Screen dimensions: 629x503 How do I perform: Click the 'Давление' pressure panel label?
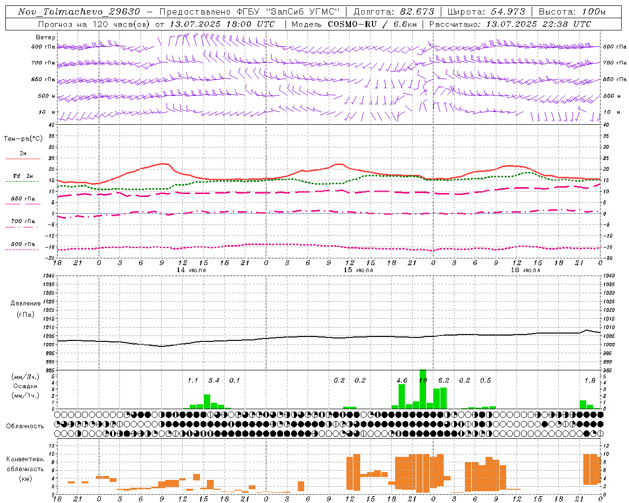pyautogui.click(x=26, y=304)
